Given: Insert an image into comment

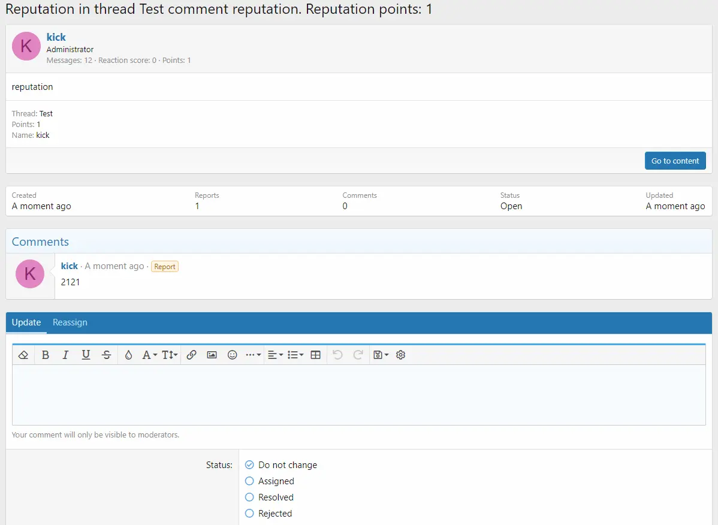Looking at the screenshot, I should pyautogui.click(x=212, y=355).
